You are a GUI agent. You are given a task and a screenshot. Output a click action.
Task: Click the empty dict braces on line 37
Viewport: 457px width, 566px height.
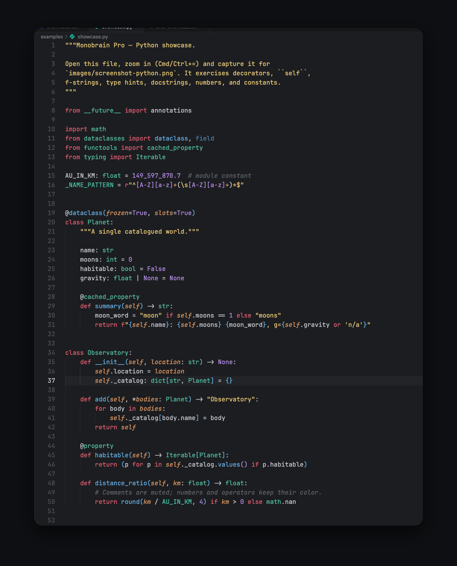point(229,380)
